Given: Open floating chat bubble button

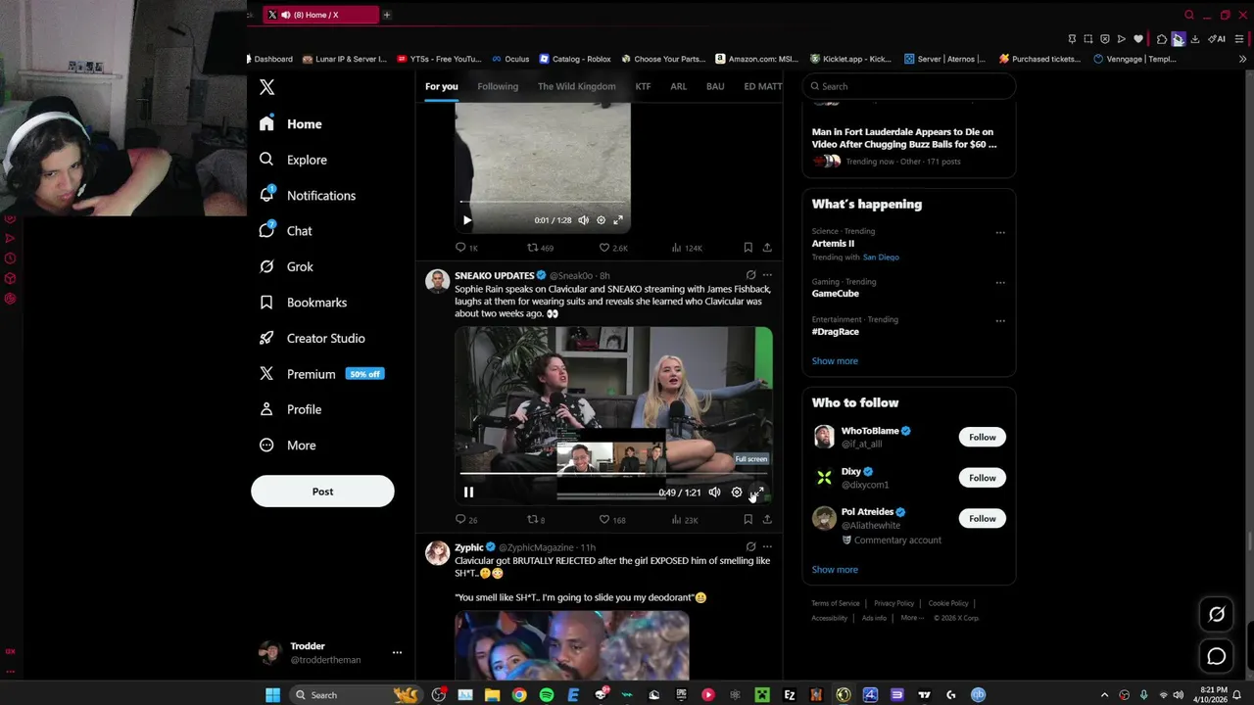Looking at the screenshot, I should 1216,657.
